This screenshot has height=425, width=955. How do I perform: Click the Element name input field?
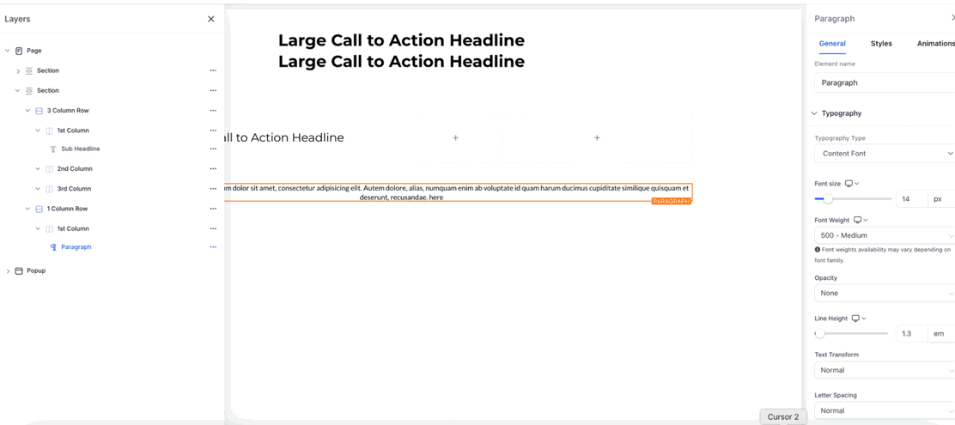tap(885, 82)
